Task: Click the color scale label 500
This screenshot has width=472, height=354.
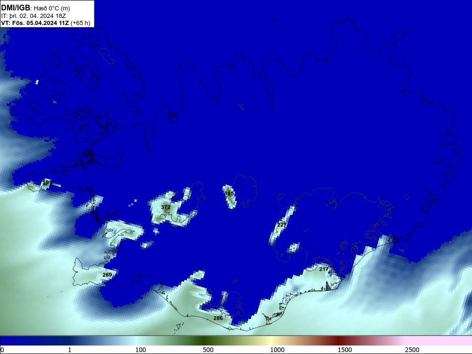Action: tap(208, 350)
